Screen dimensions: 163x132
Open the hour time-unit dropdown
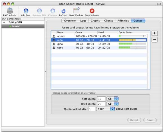coord(105,109)
